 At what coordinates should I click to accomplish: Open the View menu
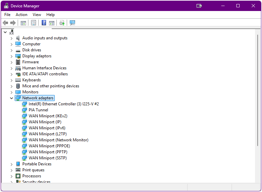[37, 15]
